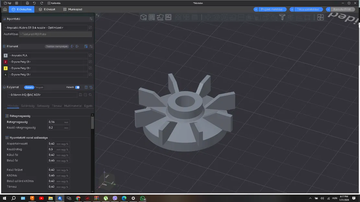The width and height of the screenshot is (360, 202).
Task: Open the Windows Start menu
Action: tap(4, 198)
